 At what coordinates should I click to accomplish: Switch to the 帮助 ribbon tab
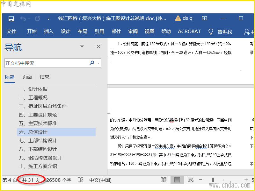(166, 31)
